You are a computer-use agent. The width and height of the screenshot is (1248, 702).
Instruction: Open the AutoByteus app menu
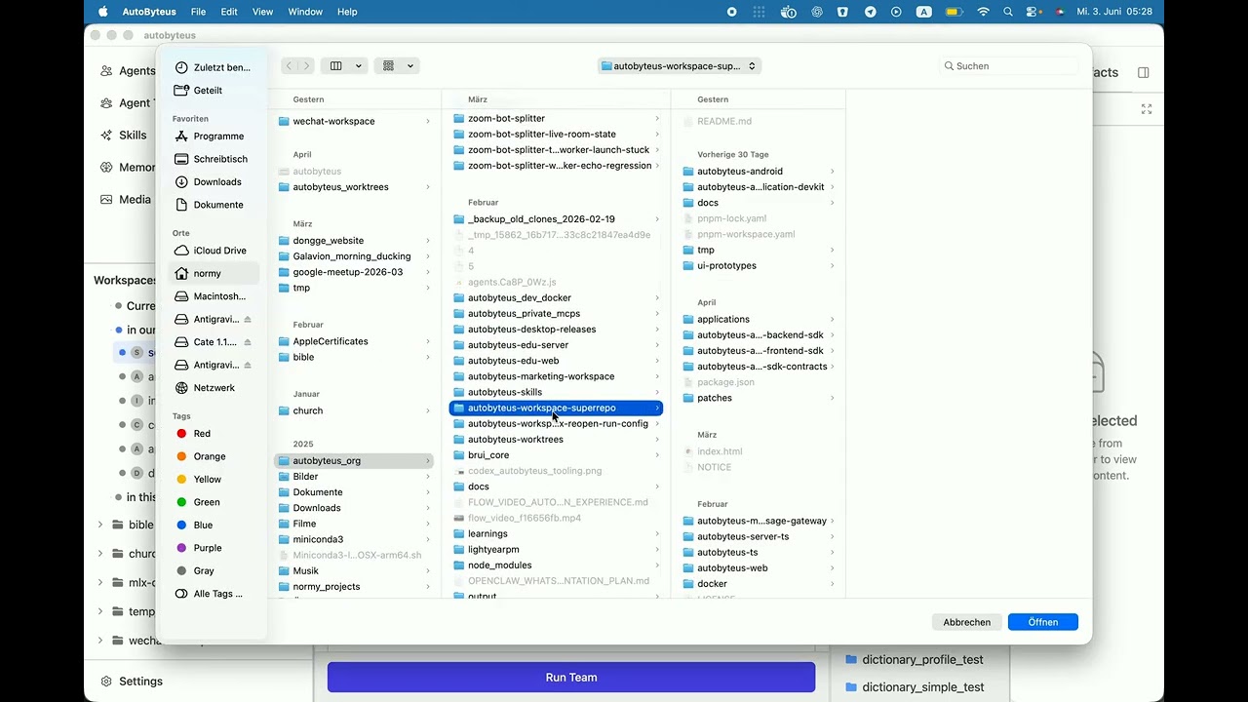[x=150, y=12]
